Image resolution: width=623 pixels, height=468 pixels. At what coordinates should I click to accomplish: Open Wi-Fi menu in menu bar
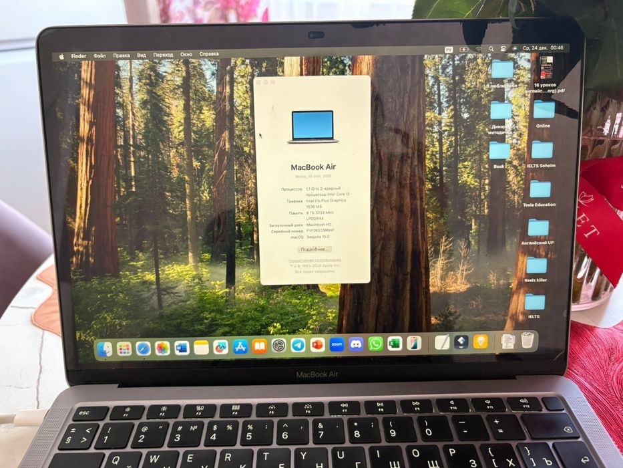pyautogui.click(x=478, y=49)
